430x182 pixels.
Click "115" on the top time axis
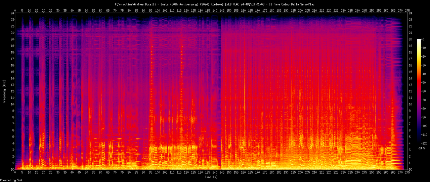point(179,10)
